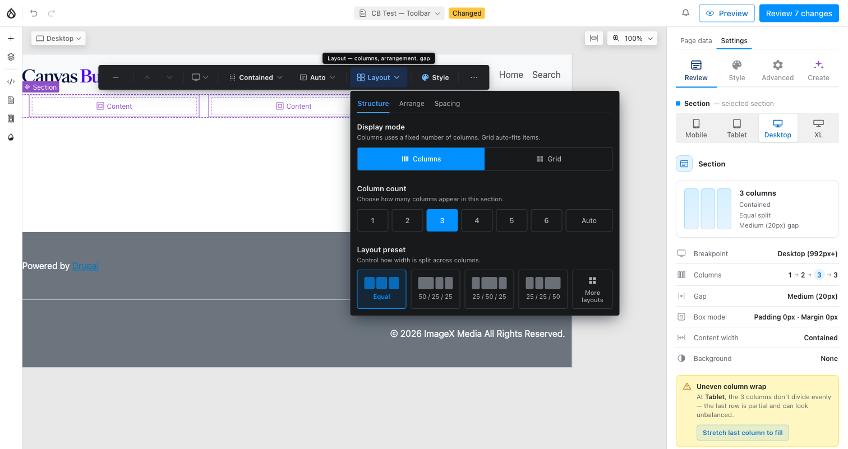The height and width of the screenshot is (449, 848).
Task: Open Style palette in floating toolbar
Action: pyautogui.click(x=435, y=77)
